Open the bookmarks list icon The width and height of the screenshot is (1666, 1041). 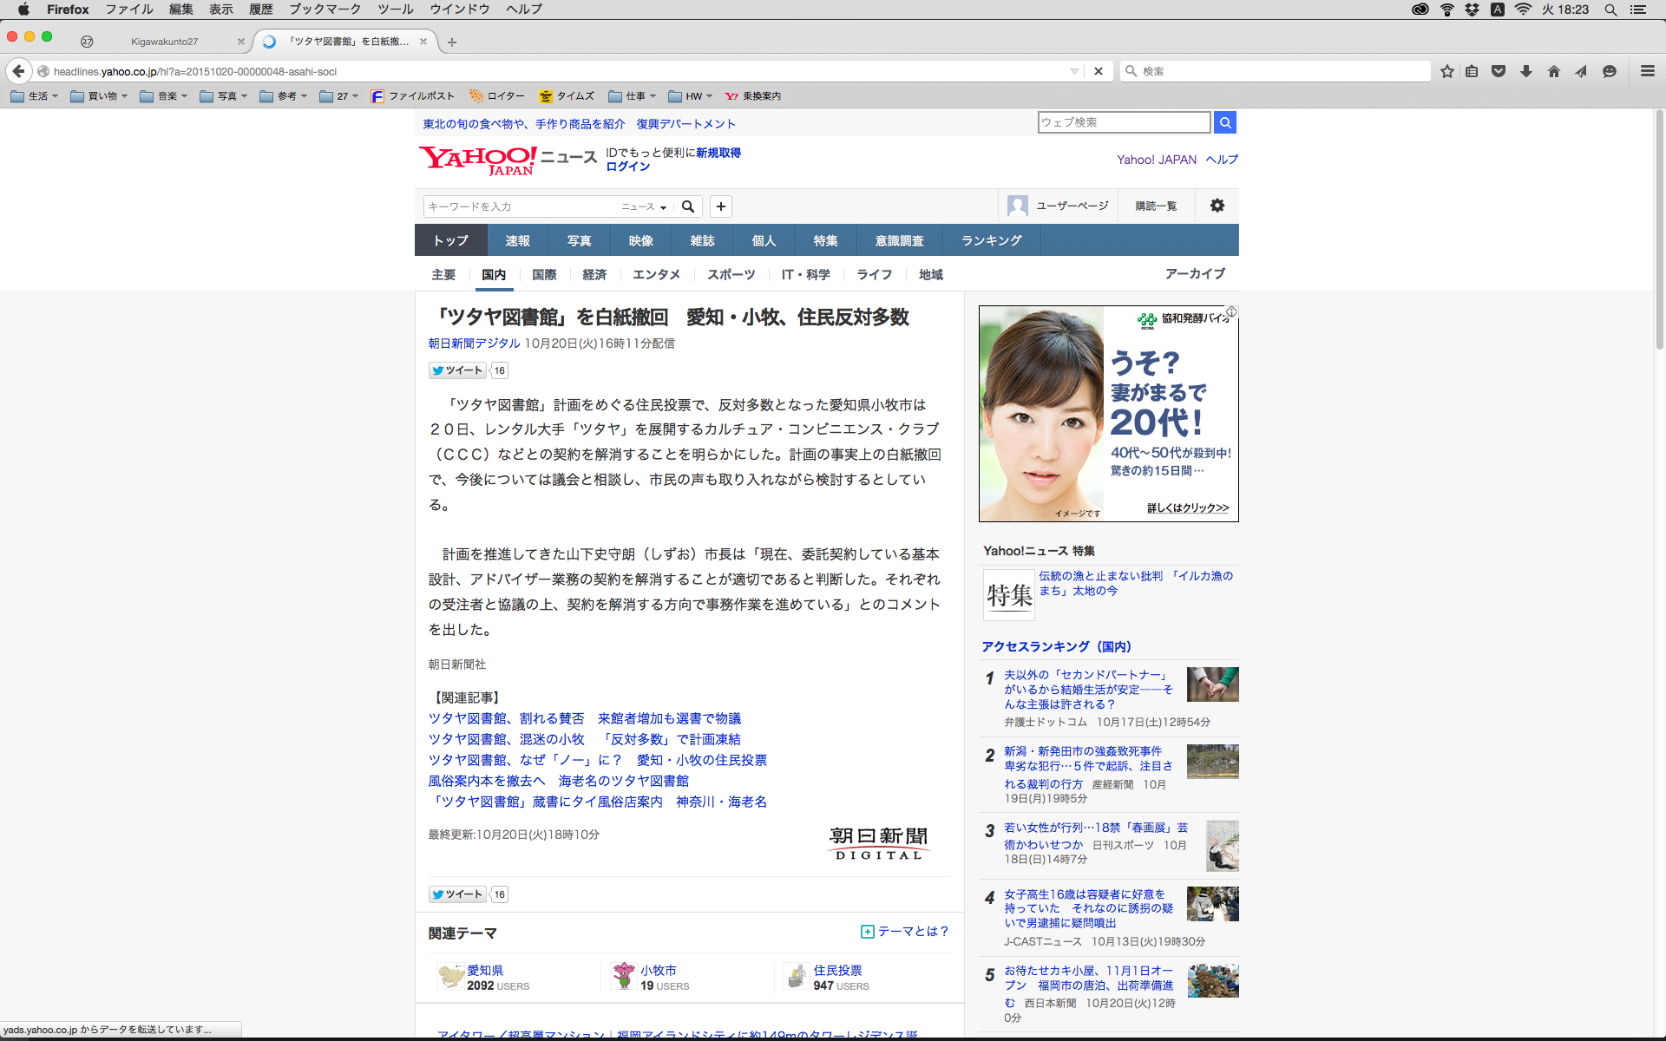(1472, 71)
